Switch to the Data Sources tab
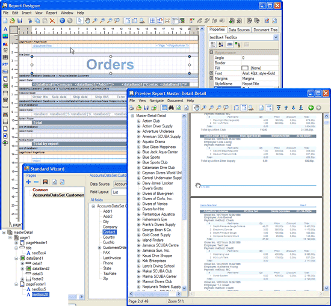 coord(239,30)
